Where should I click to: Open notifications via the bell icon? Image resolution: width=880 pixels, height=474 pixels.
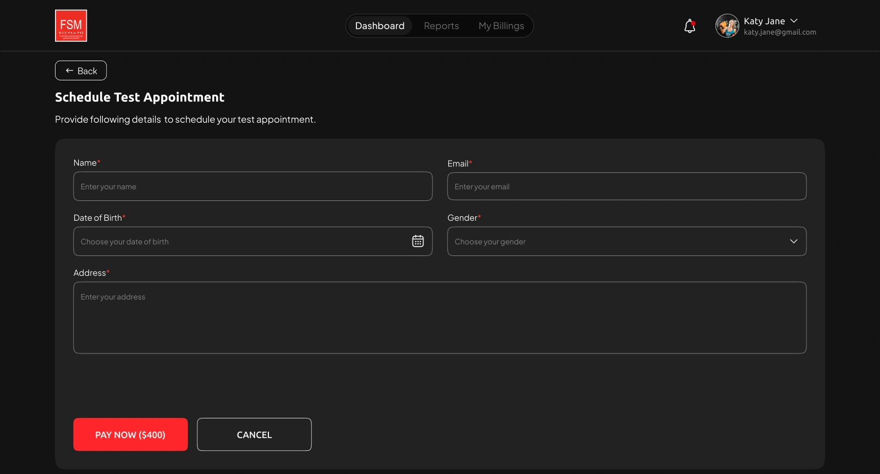(690, 26)
